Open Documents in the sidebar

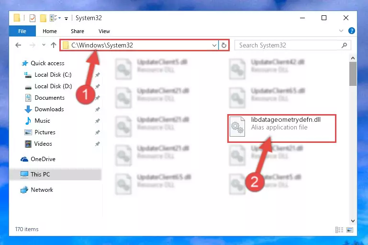(49, 98)
